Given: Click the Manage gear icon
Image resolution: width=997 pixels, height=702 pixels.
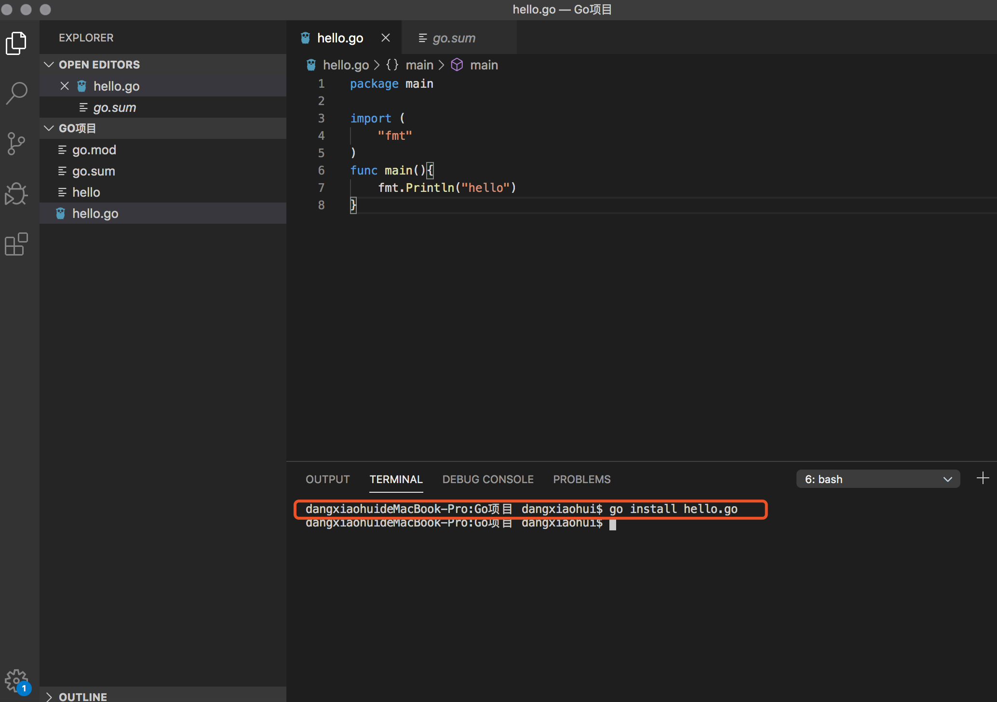Looking at the screenshot, I should [16, 680].
